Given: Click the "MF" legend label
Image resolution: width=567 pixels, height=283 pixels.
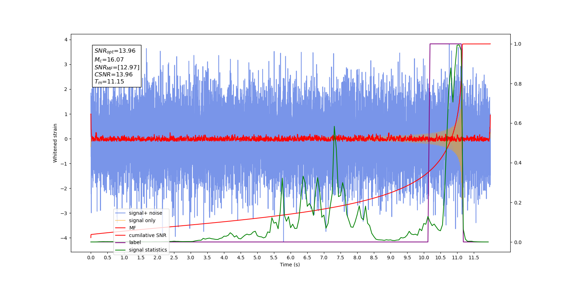Looking at the screenshot, I should pyautogui.click(x=133, y=228).
